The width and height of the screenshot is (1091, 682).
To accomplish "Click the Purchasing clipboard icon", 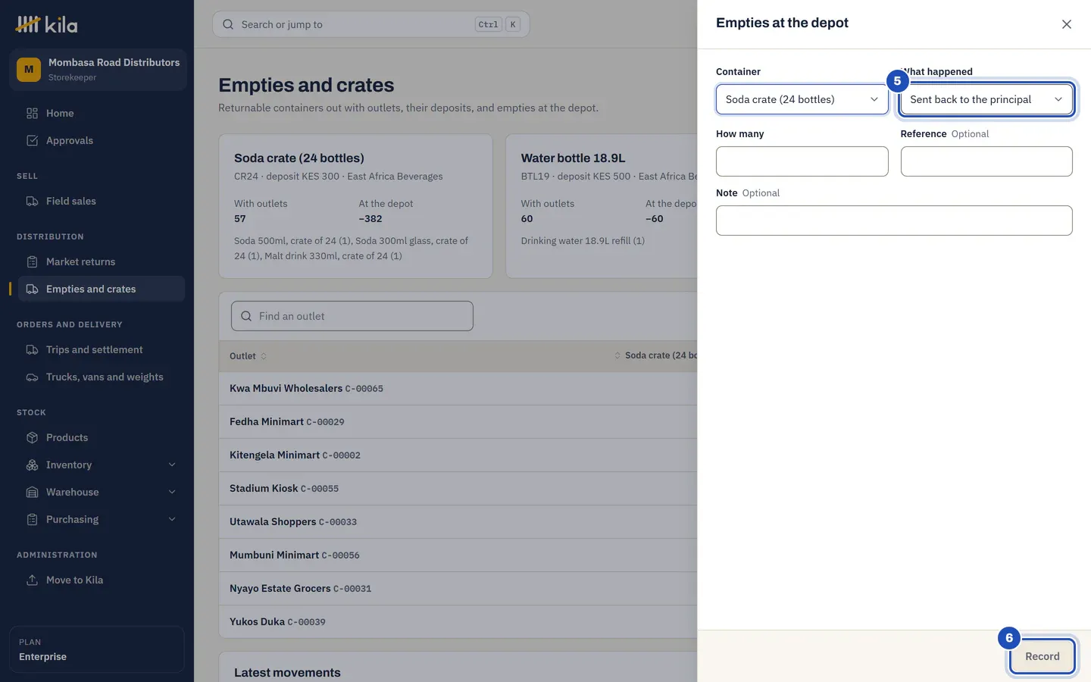I will 32,519.
